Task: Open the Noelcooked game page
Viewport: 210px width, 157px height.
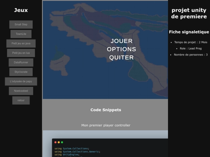Action: [x=21, y=91]
